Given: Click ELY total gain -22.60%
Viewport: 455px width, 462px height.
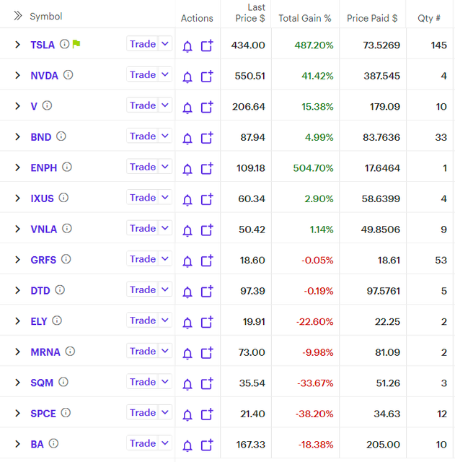Looking at the screenshot, I should point(314,321).
